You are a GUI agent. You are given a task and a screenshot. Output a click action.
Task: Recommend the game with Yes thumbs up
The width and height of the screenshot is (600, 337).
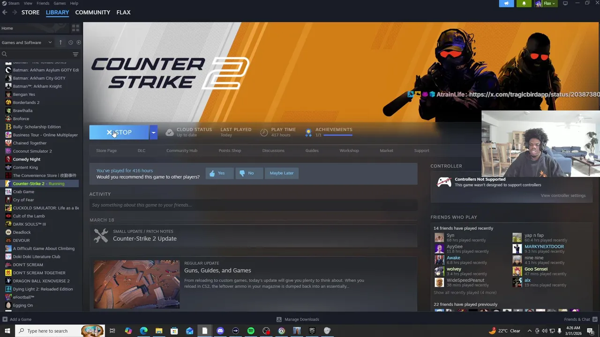coord(219,173)
